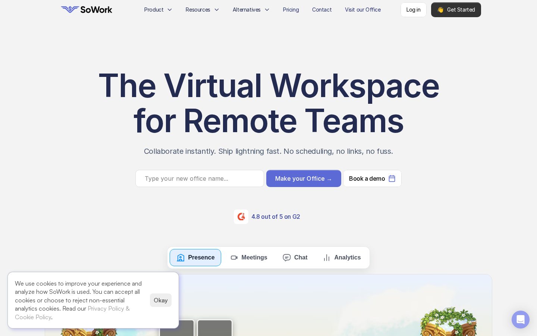Click the Presence building icon

pos(181,258)
